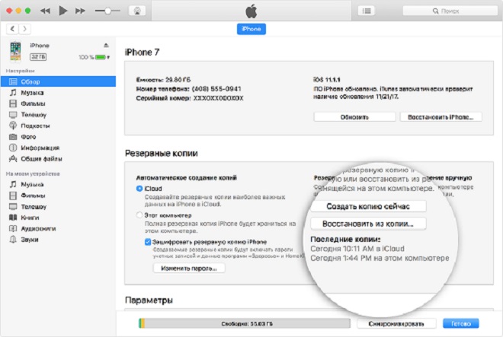Eject the iPhone with the eject icon
503x337 pixels.
tap(106, 45)
